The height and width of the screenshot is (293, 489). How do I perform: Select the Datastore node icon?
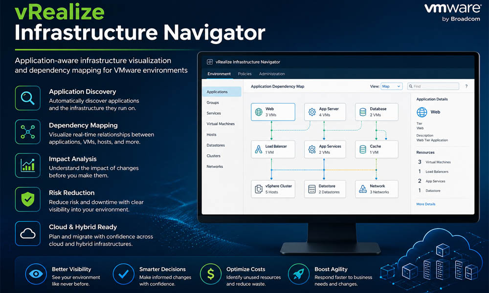[x=311, y=189]
